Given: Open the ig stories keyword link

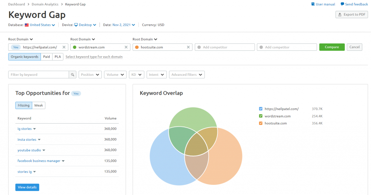Looking at the screenshot, I should tap(24, 129).
